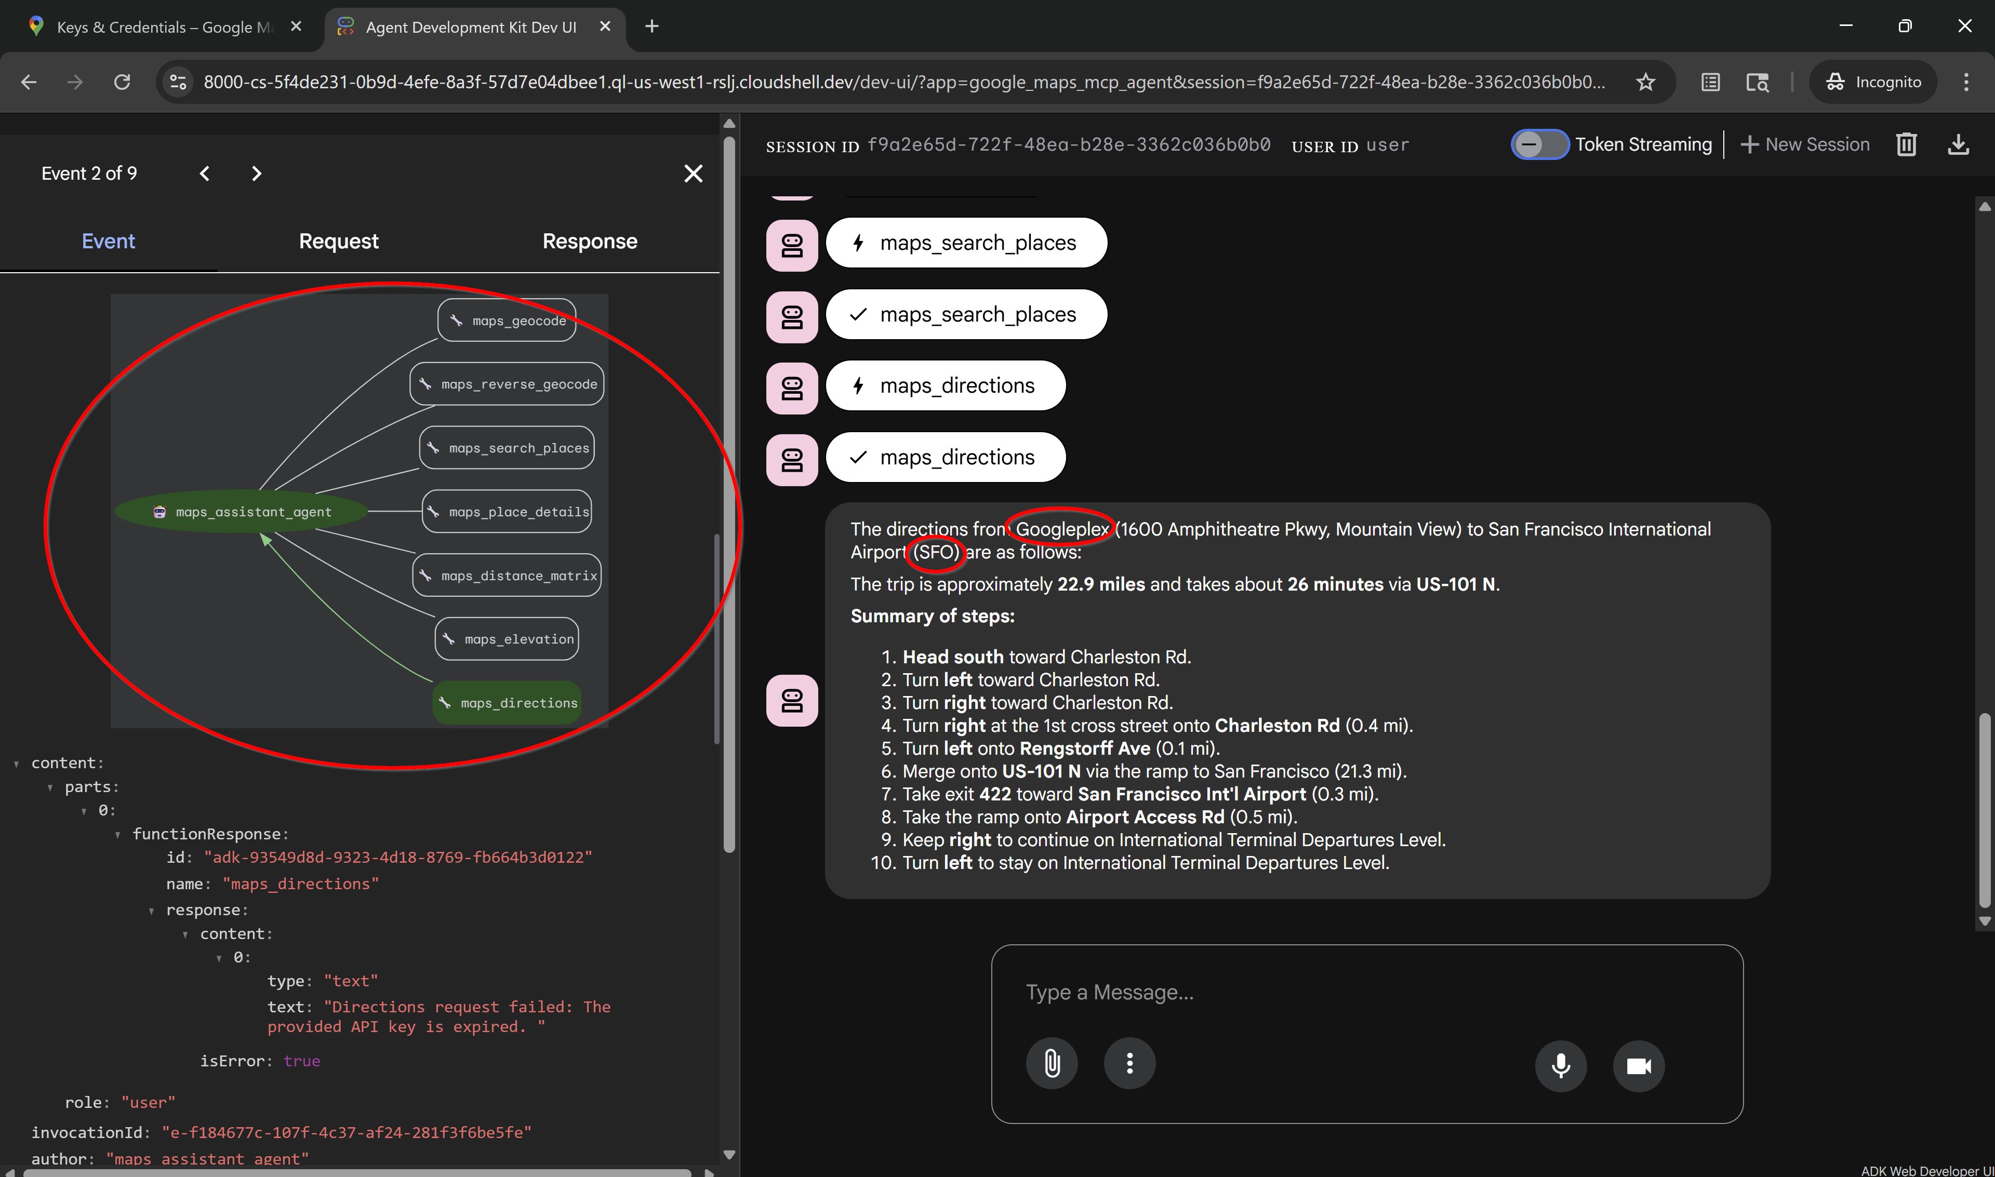This screenshot has height=1177, width=1995.
Task: Click the paperclip attachment icon
Action: pos(1052,1063)
